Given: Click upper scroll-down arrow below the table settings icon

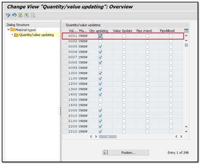Looking at the screenshot, I should coord(186,41).
